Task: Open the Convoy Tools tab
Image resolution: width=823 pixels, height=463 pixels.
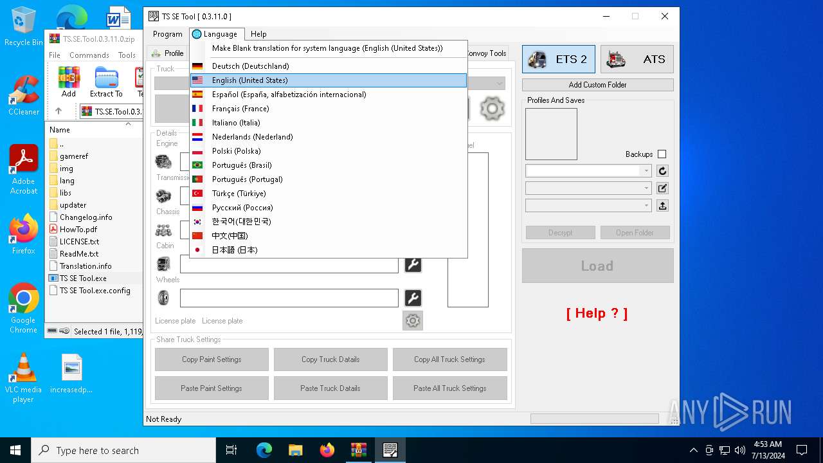Action: tap(487, 53)
